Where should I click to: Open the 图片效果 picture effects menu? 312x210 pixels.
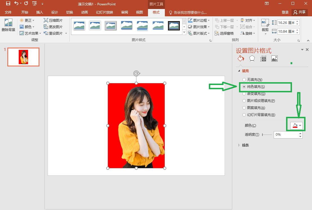tap(199, 27)
